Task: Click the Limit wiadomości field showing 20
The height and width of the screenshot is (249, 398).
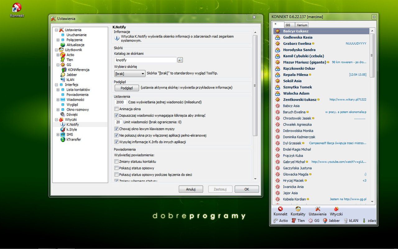Action: pos(118,122)
